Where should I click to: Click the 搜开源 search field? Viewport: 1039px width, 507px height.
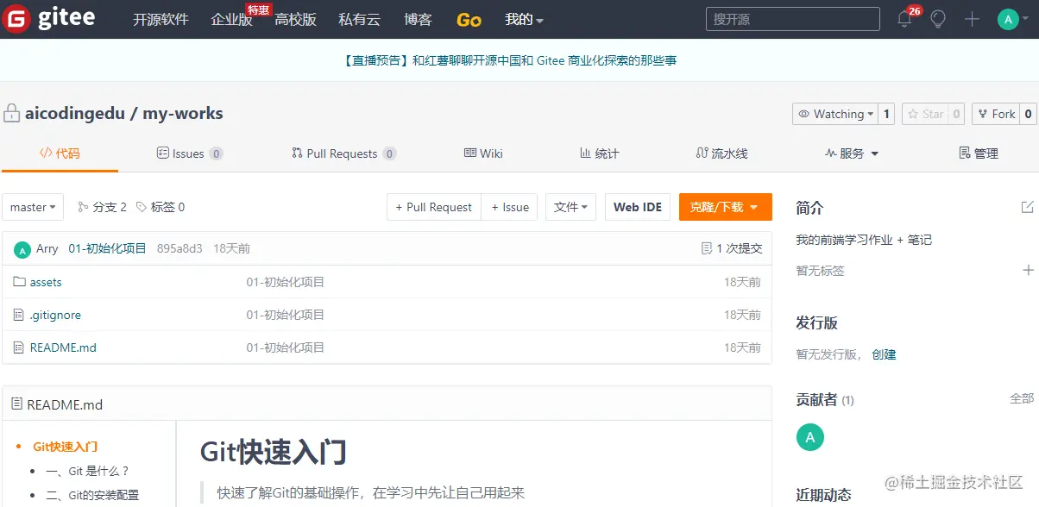(792, 19)
